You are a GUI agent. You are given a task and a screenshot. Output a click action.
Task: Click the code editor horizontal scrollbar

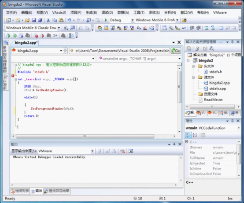94,136
